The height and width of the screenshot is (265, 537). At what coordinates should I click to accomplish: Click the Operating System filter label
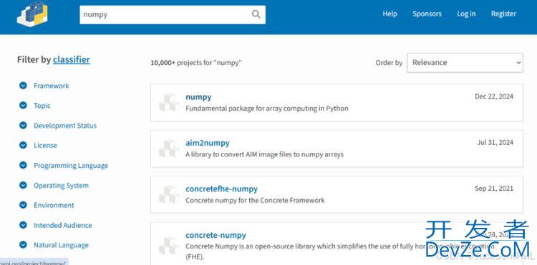(61, 186)
